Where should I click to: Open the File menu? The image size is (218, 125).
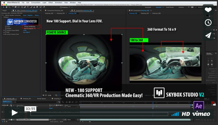point(23,2)
